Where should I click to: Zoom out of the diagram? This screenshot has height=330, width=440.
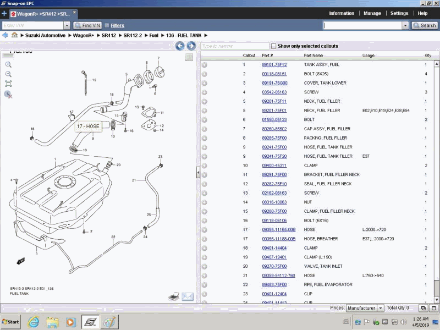tap(8, 74)
